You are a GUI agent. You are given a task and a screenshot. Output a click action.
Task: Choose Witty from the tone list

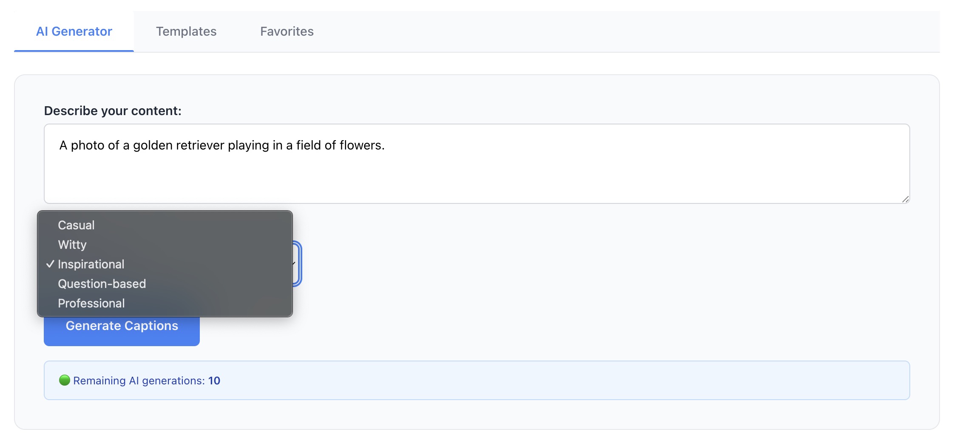click(x=165, y=245)
